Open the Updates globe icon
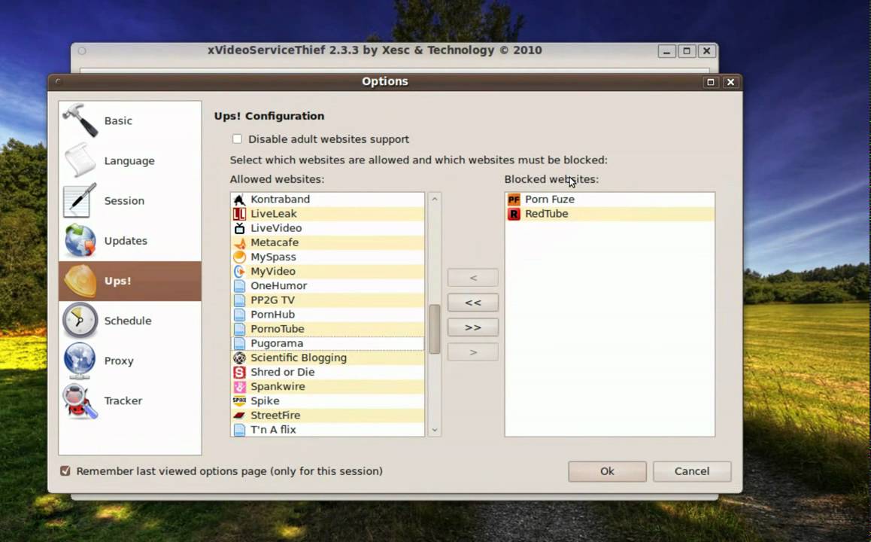Viewport: 871px width, 542px height. point(80,240)
